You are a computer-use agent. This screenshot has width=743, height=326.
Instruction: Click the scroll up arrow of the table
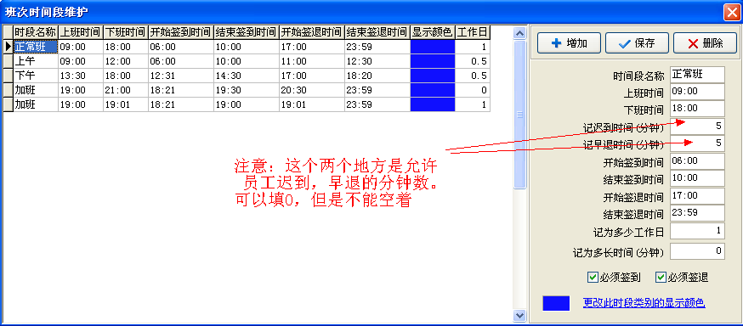[x=519, y=32]
